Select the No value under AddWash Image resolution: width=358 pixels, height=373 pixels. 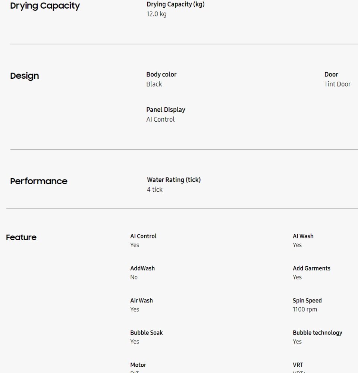click(134, 278)
